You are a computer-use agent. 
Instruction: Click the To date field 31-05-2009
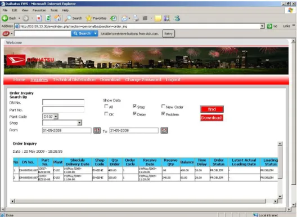[134, 130]
